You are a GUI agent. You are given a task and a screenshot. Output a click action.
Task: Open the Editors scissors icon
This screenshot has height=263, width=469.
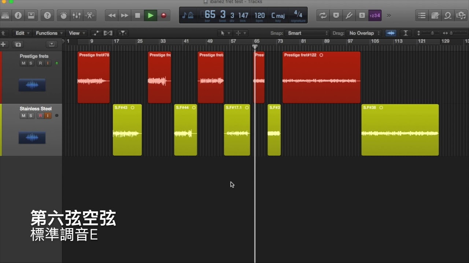click(90, 15)
